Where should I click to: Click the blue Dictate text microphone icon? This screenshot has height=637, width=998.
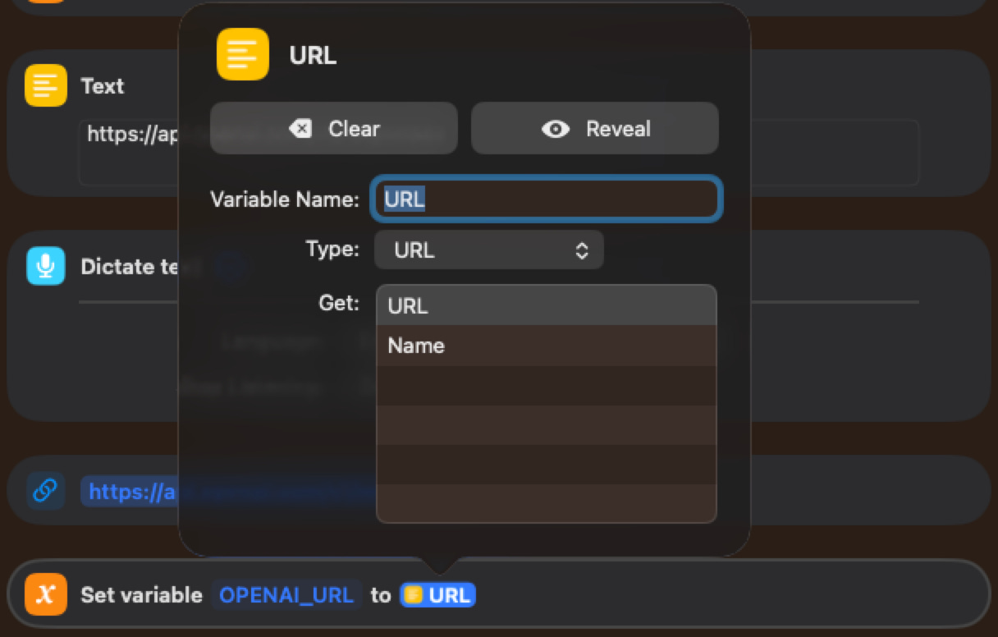[x=46, y=266]
